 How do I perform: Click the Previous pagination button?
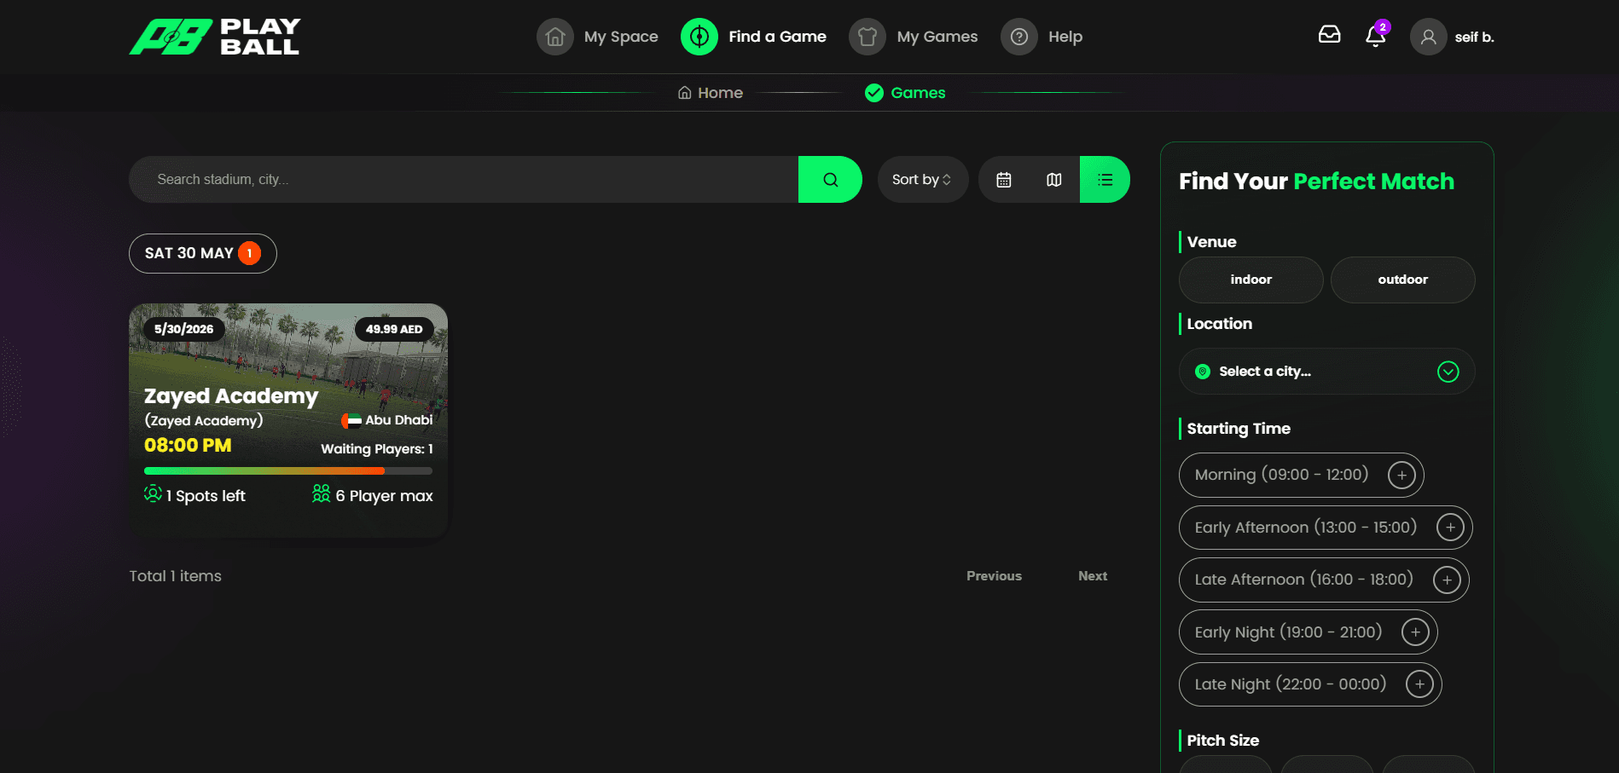tap(994, 576)
